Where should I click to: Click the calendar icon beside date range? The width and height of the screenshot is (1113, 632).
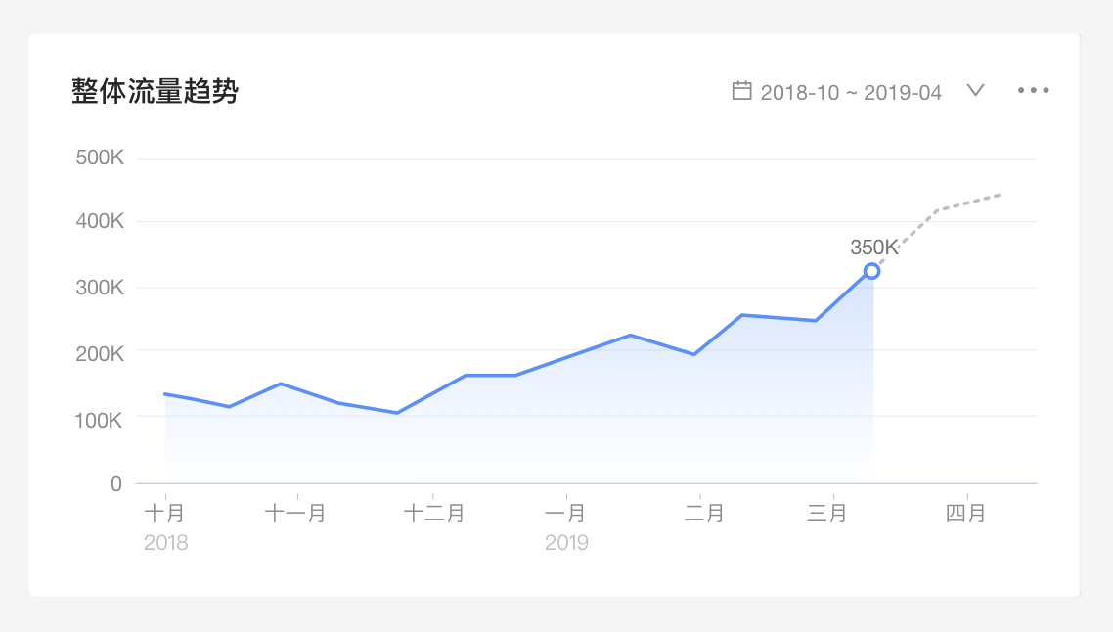pyautogui.click(x=741, y=91)
